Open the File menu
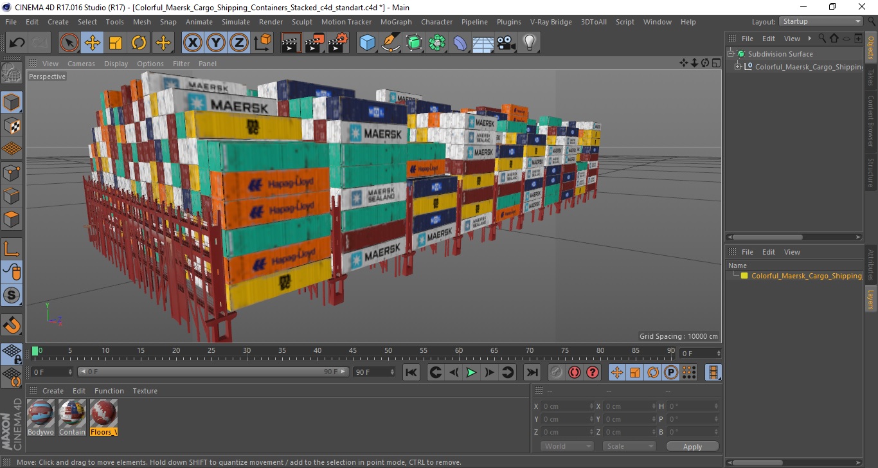The width and height of the screenshot is (878, 468). 11,22
